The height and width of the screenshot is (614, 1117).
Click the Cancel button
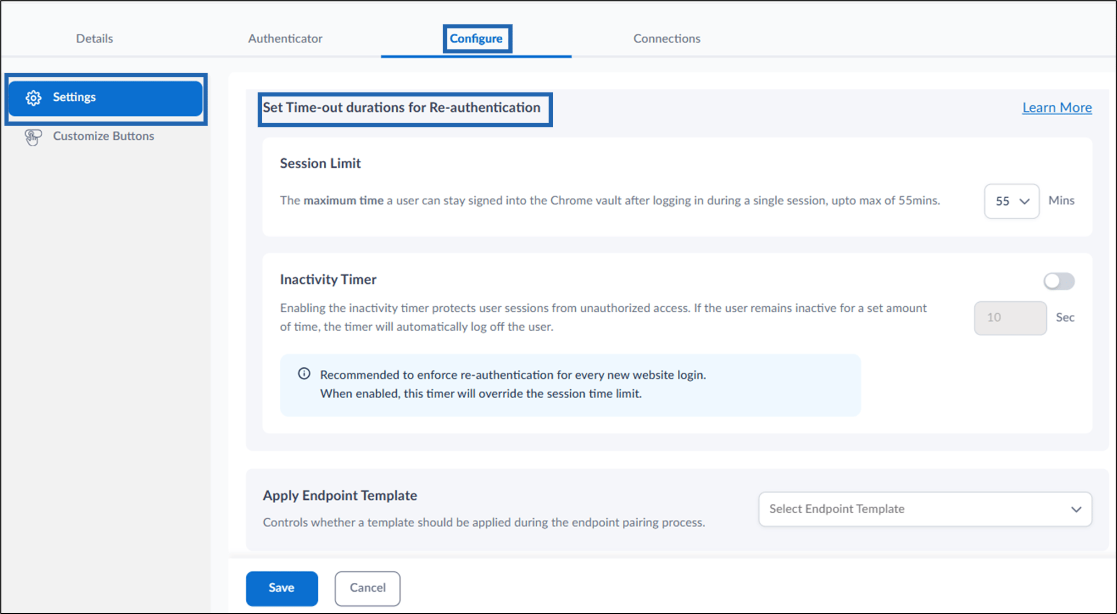(367, 588)
